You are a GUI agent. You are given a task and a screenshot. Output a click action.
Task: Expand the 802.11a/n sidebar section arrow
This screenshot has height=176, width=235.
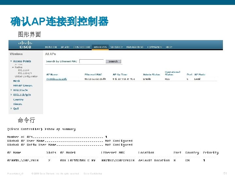pos(11,90)
